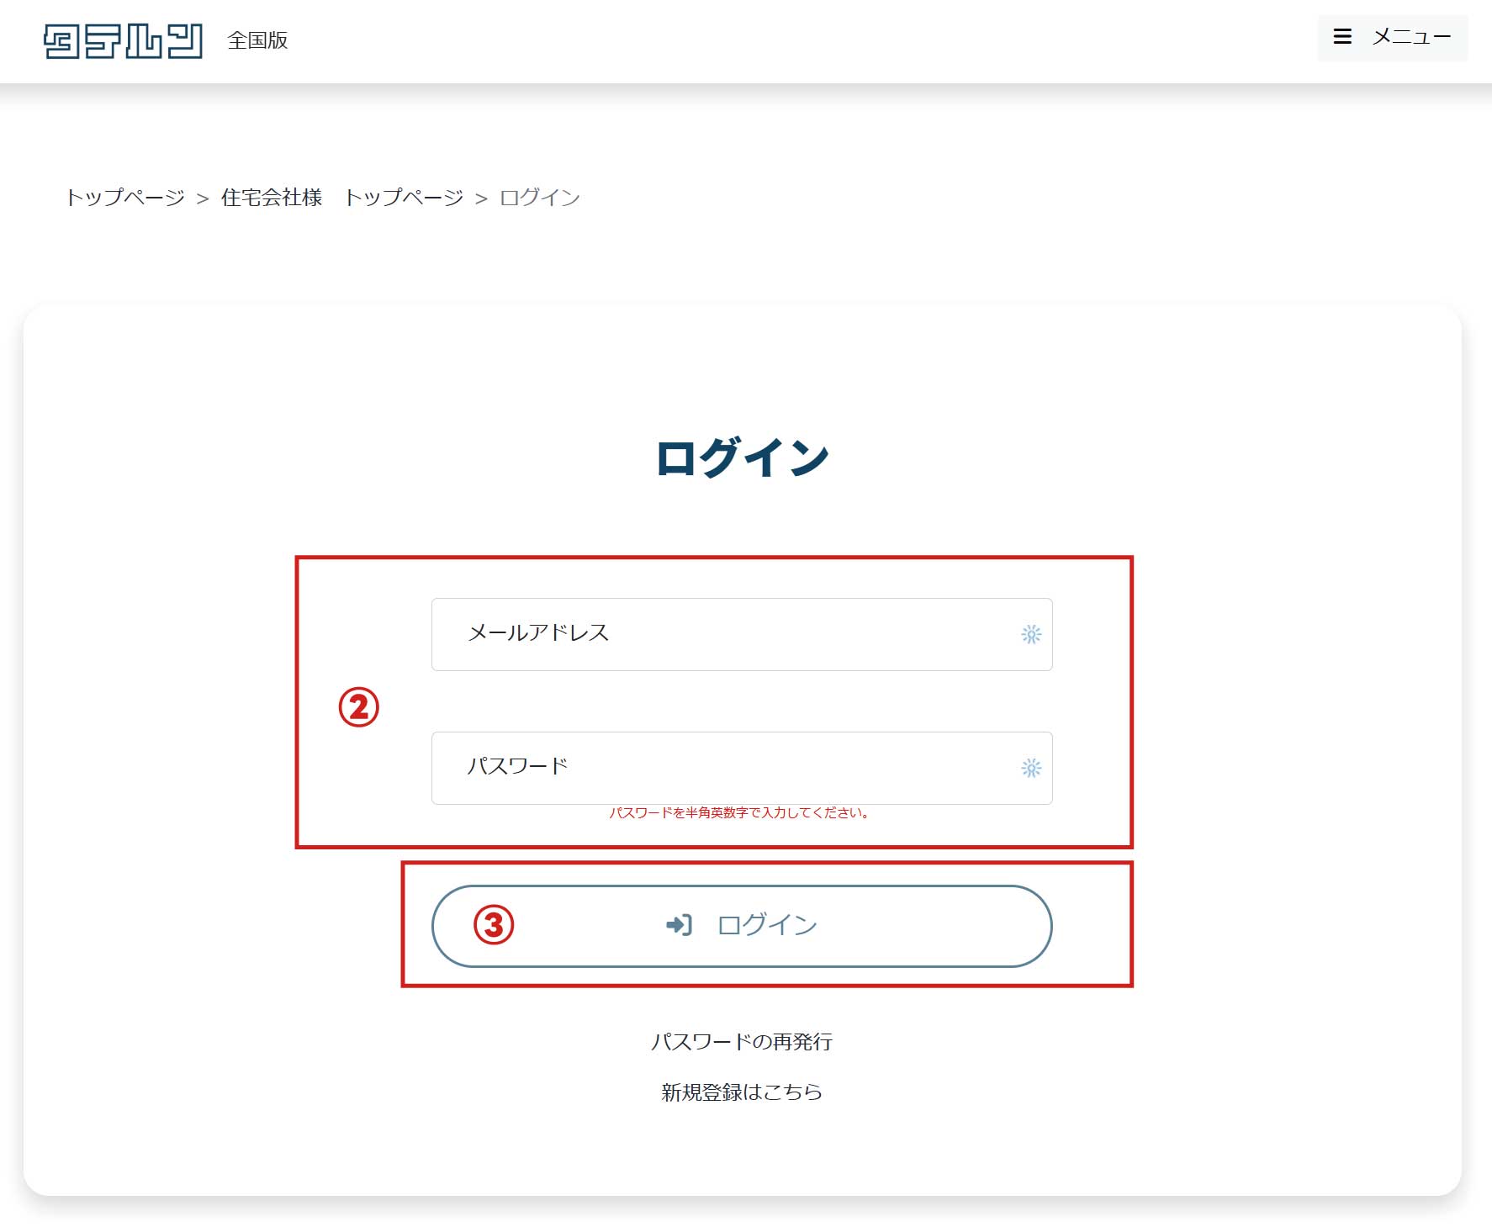Click the 全国版 label beside the logo
The image size is (1492, 1232).
pos(257,40)
